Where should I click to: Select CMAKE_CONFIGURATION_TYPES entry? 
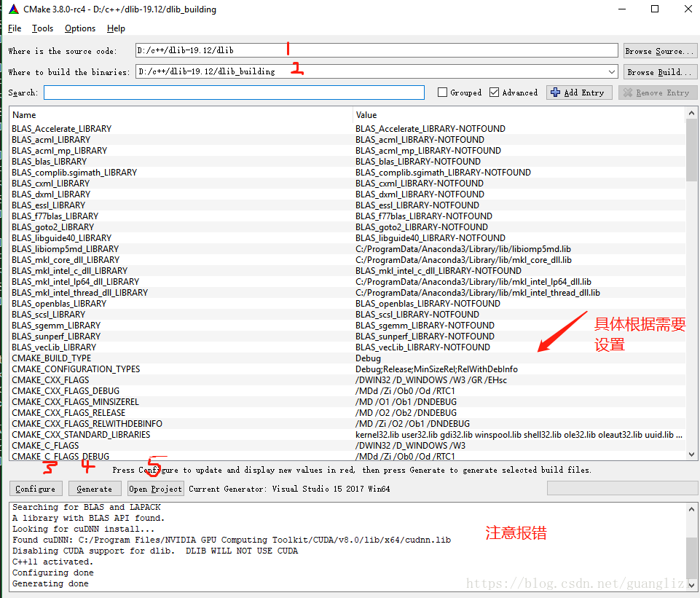click(x=76, y=369)
